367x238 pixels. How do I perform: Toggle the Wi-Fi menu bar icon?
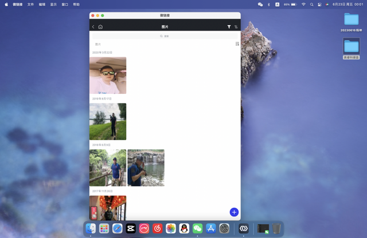coord(303,4)
